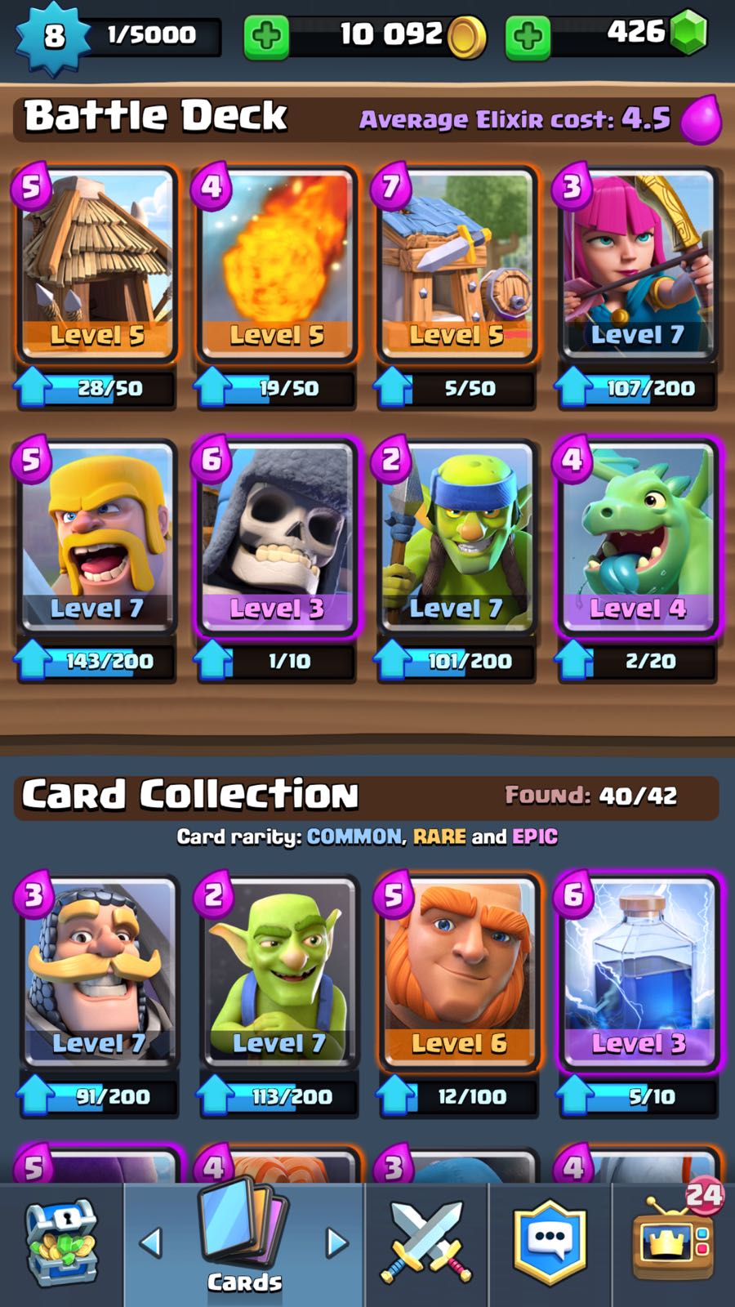Click right arrow beside Cards tab
The width and height of the screenshot is (735, 1307).
click(x=336, y=1242)
